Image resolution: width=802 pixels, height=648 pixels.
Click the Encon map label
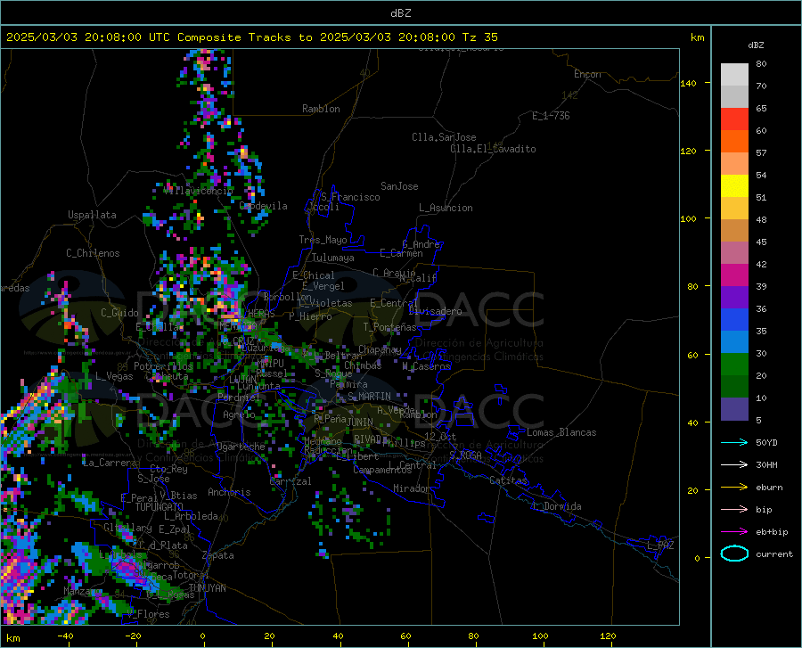[587, 74]
